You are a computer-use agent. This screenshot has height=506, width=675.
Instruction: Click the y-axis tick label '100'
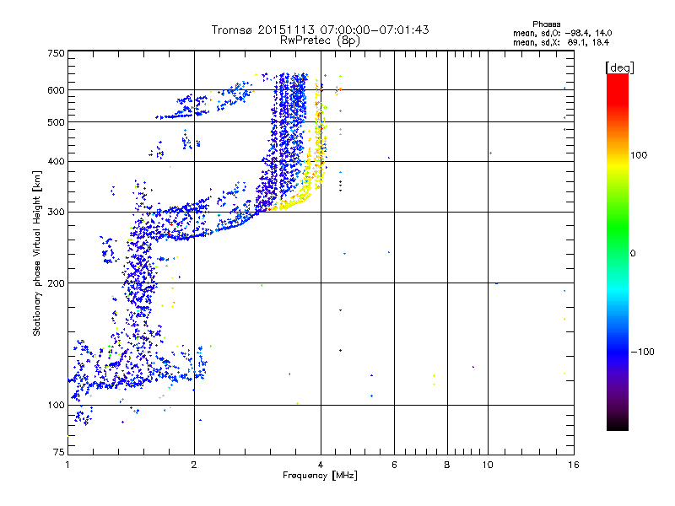click(x=56, y=405)
